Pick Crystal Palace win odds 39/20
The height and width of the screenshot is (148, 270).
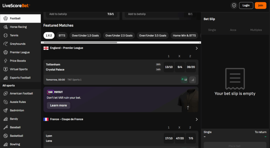(191, 67)
